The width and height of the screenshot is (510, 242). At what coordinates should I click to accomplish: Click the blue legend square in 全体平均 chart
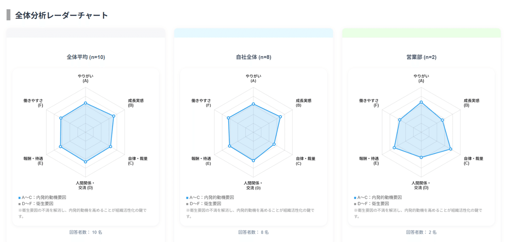20,198
